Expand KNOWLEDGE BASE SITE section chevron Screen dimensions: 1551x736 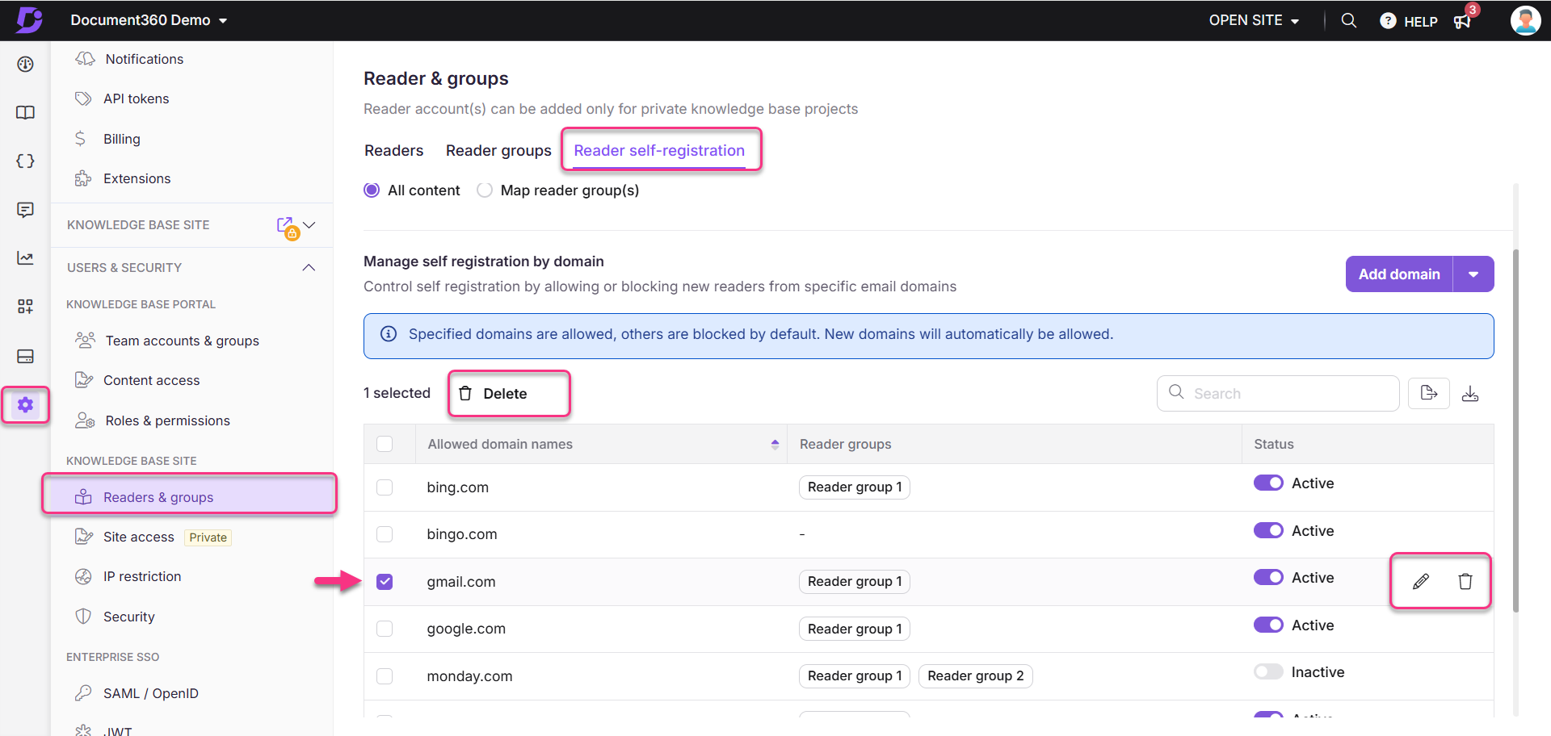tap(309, 225)
